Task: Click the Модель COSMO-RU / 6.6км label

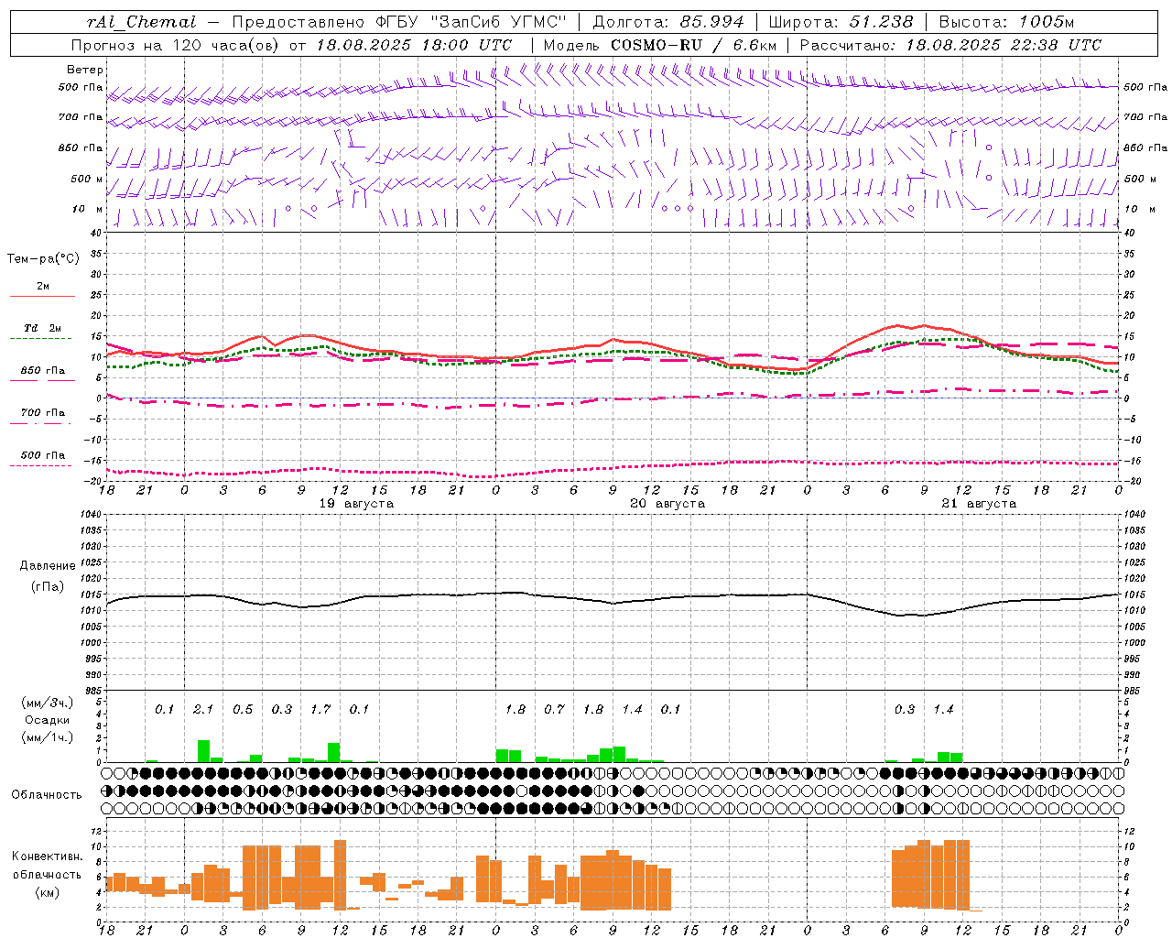Action: 659,45
